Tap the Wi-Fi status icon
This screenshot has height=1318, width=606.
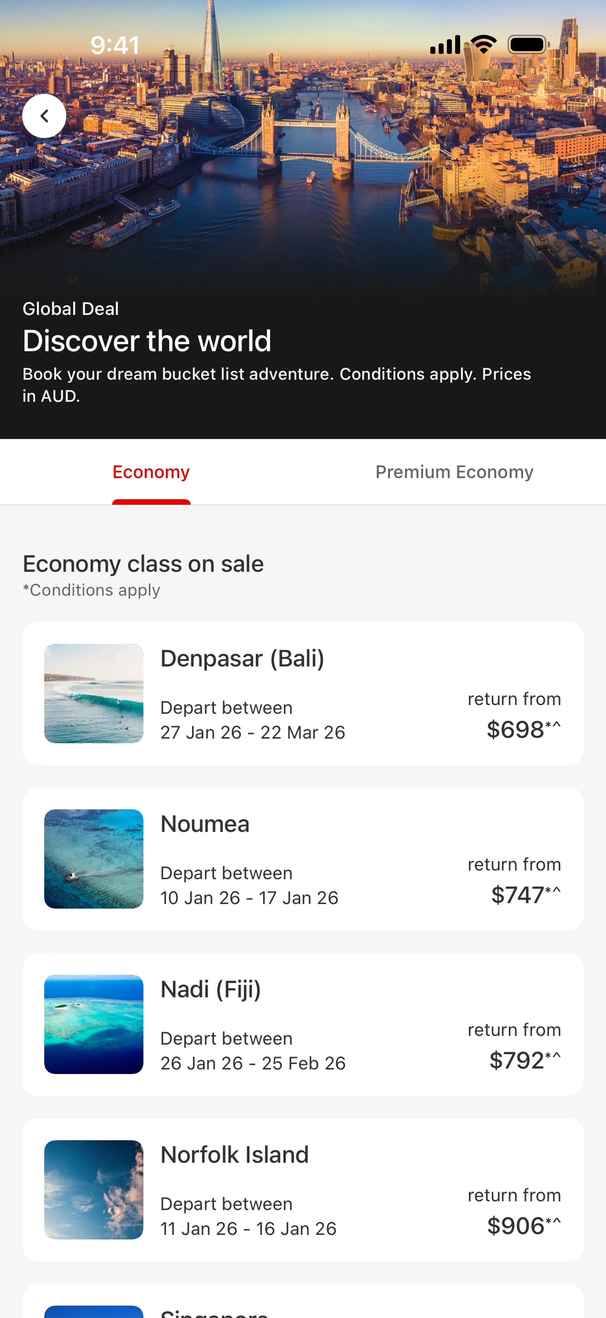click(483, 45)
